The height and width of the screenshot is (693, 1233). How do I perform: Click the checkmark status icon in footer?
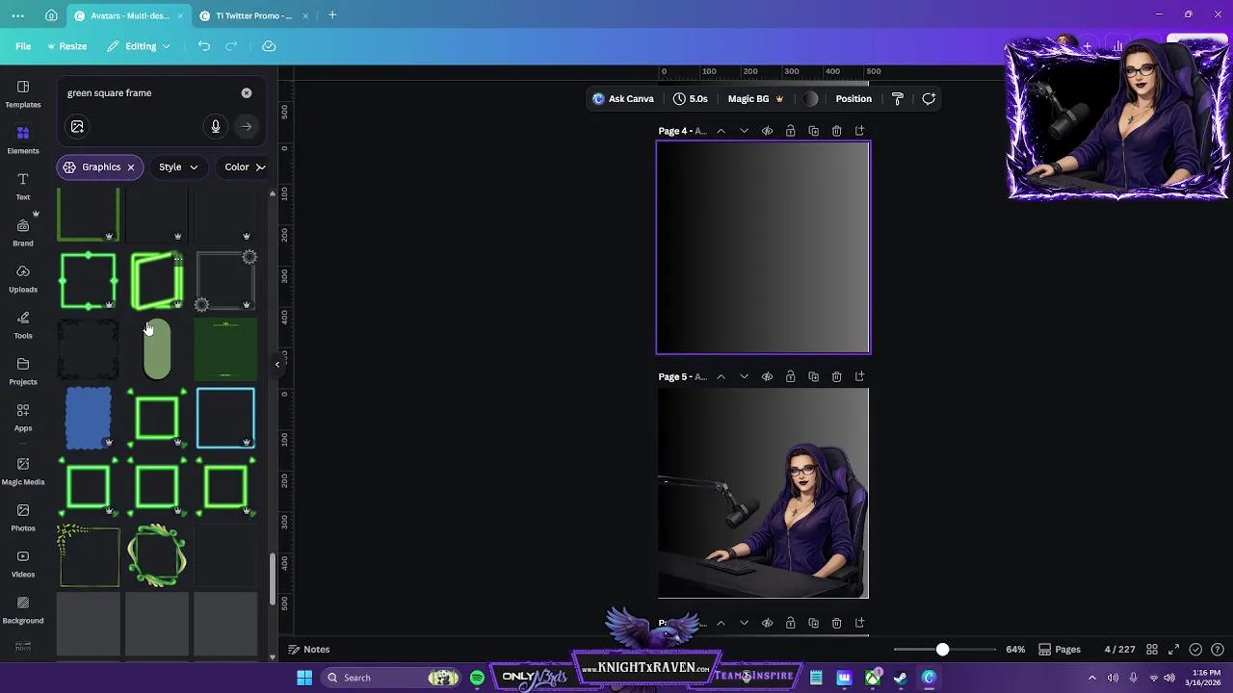point(1195,650)
